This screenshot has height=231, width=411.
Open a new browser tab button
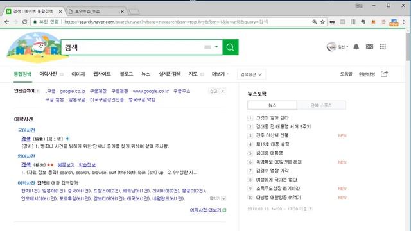pos(134,12)
